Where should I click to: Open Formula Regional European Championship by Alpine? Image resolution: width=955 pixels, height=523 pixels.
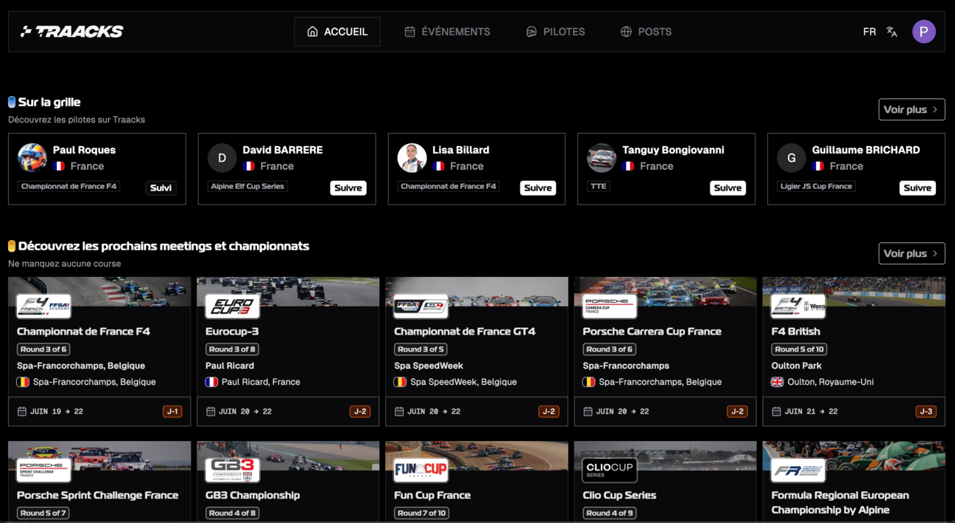(840, 502)
